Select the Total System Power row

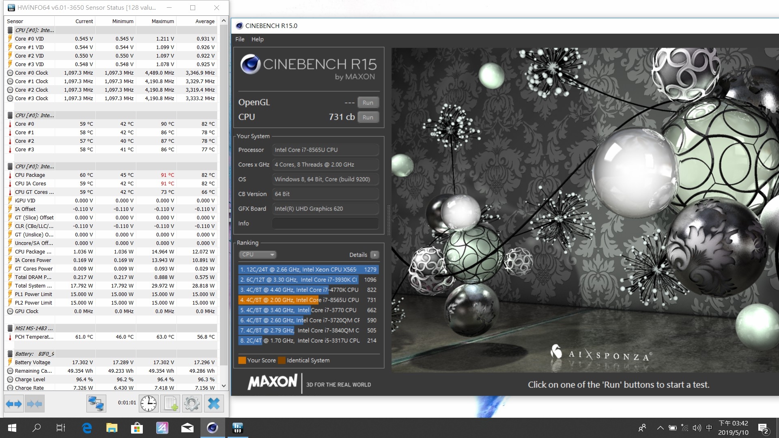pos(111,286)
